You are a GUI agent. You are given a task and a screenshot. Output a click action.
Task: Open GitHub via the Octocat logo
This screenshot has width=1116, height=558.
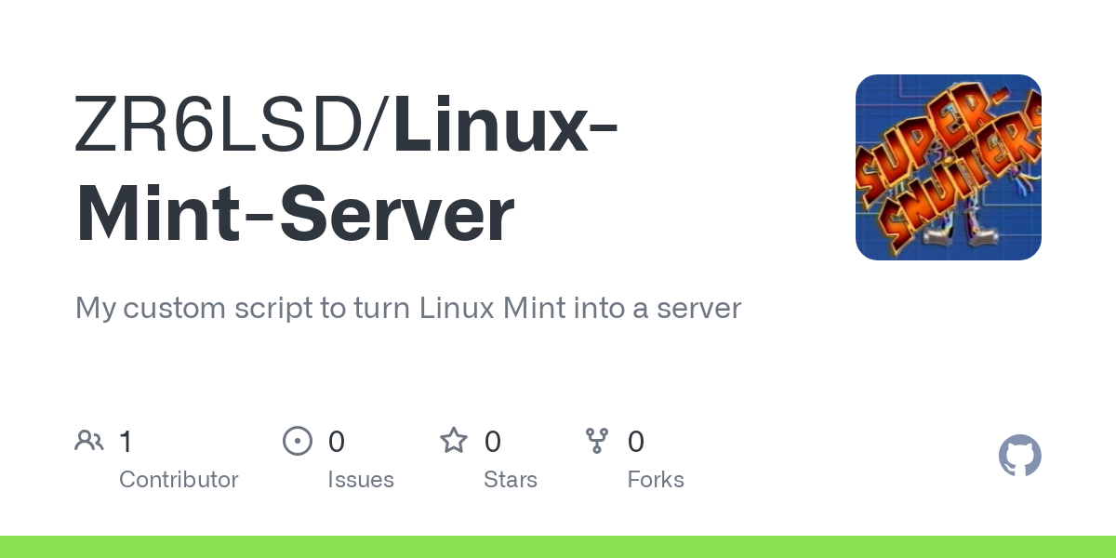[x=1019, y=456]
